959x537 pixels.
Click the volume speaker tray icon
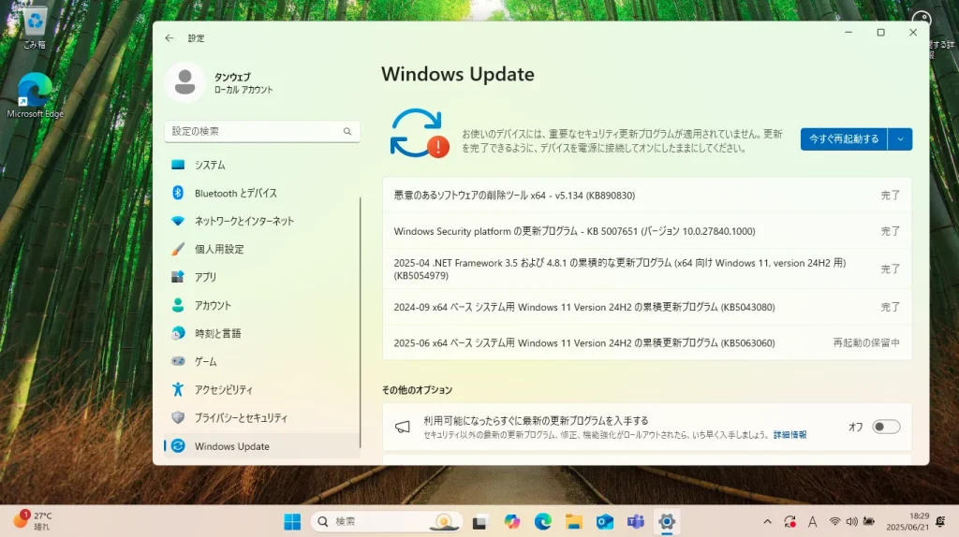pos(852,522)
